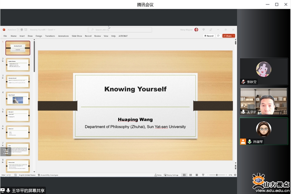Viewport: 291px width, 194px height.
Task: Select slide 4 thumbnail with image
Action: [18, 99]
